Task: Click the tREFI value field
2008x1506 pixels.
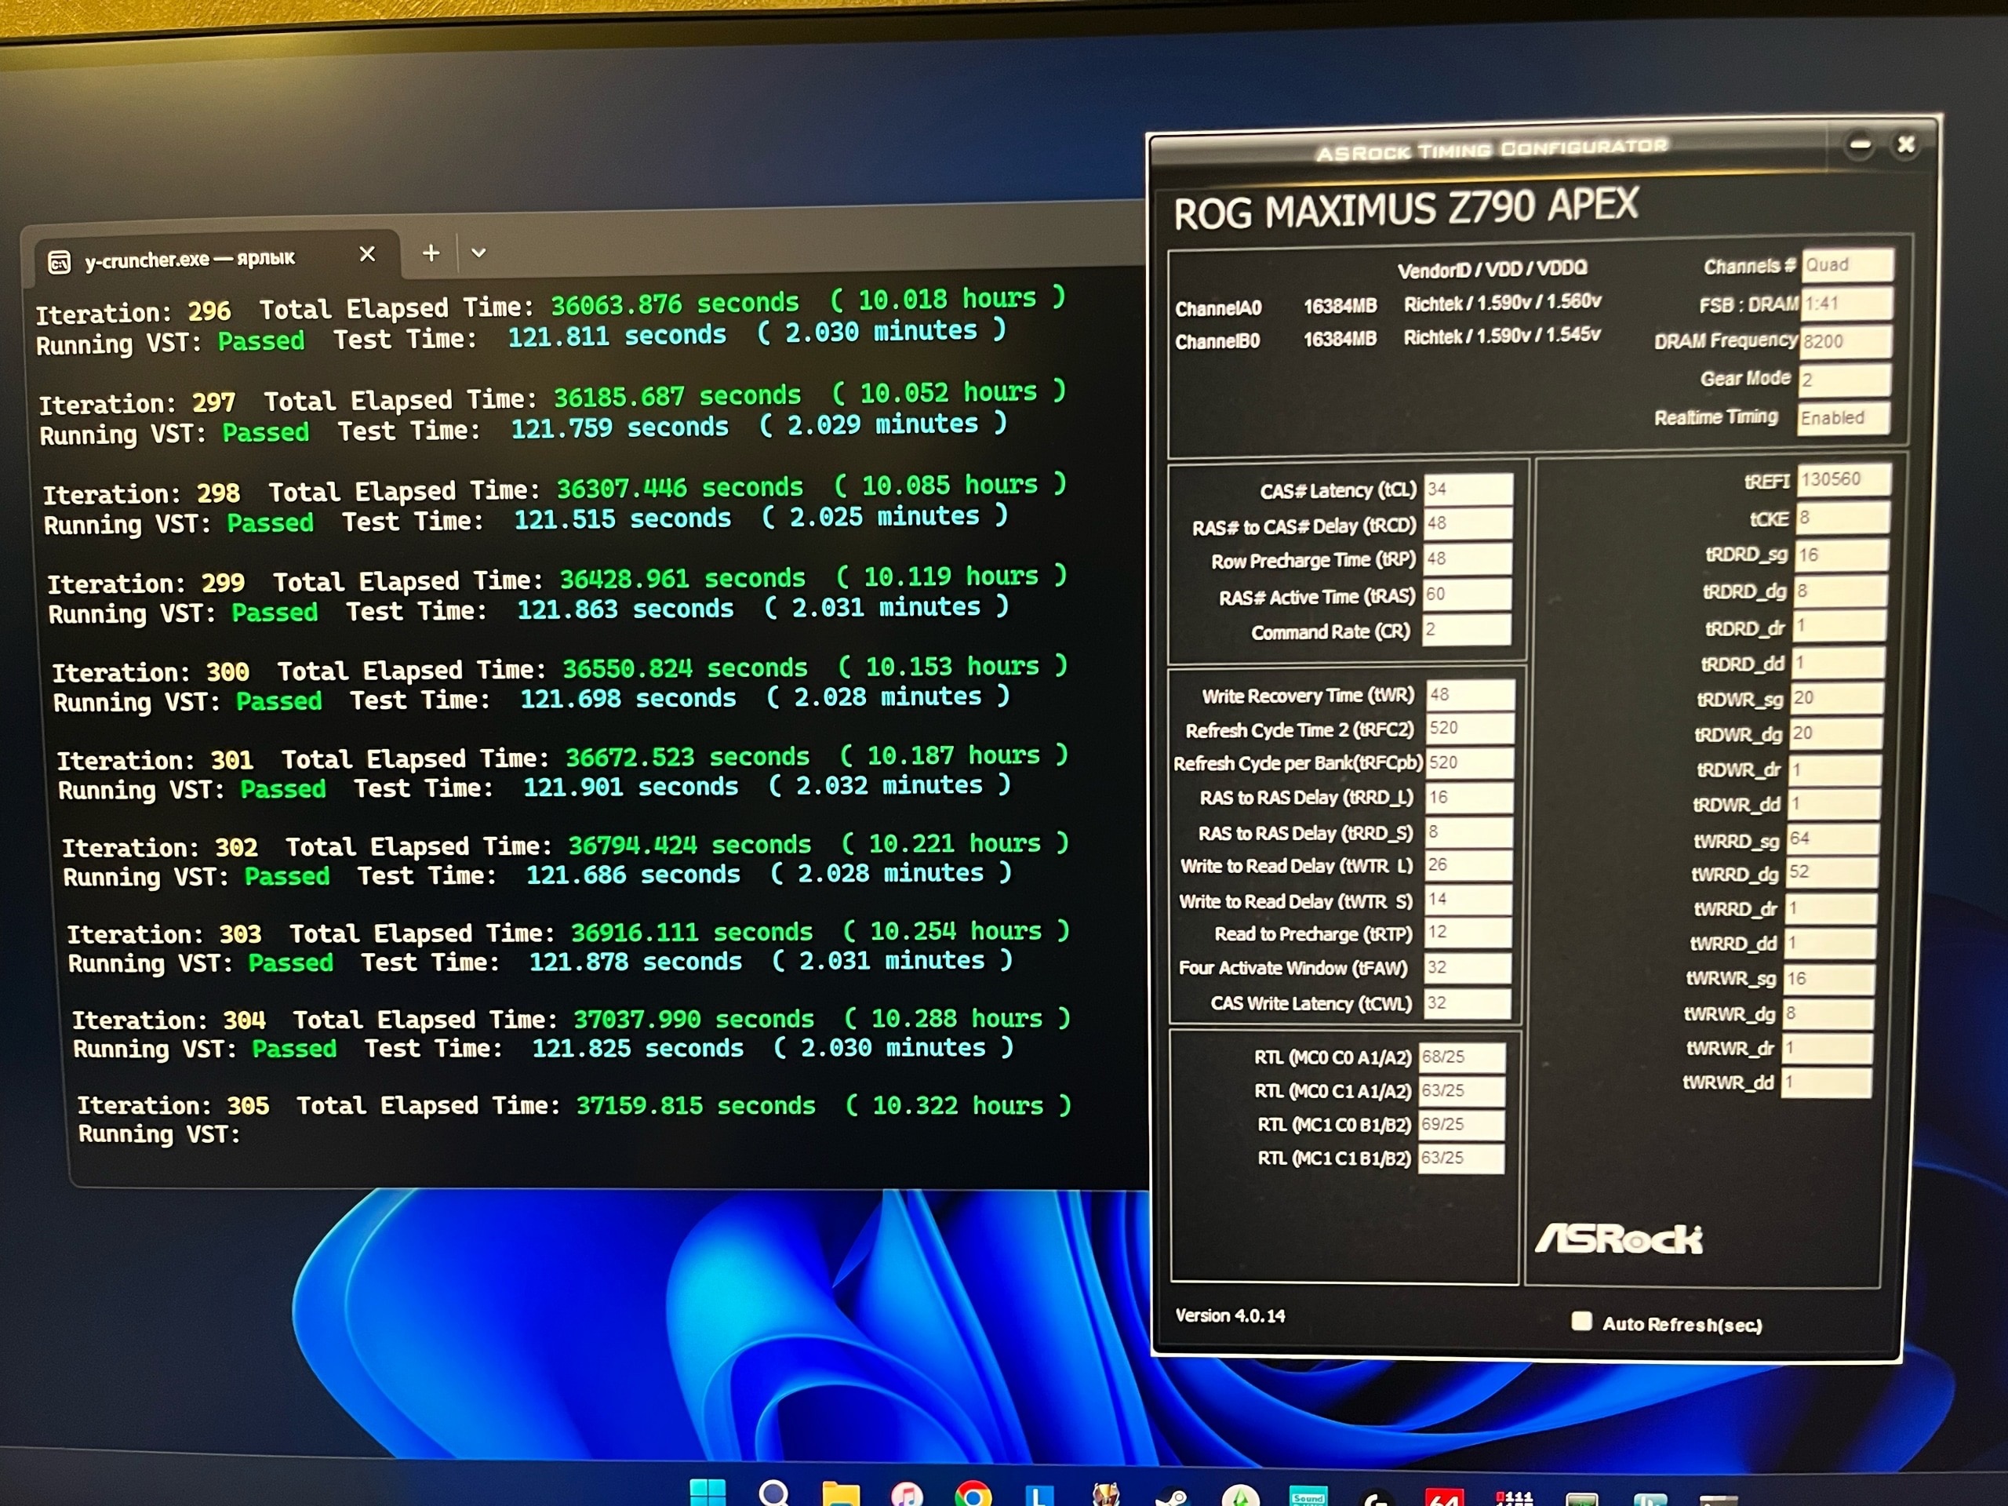Action: pos(1844,479)
